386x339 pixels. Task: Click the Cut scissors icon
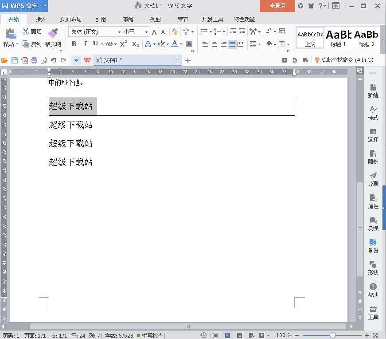click(x=26, y=32)
